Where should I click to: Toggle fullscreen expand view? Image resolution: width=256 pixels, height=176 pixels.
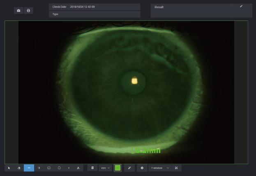(x=176, y=168)
